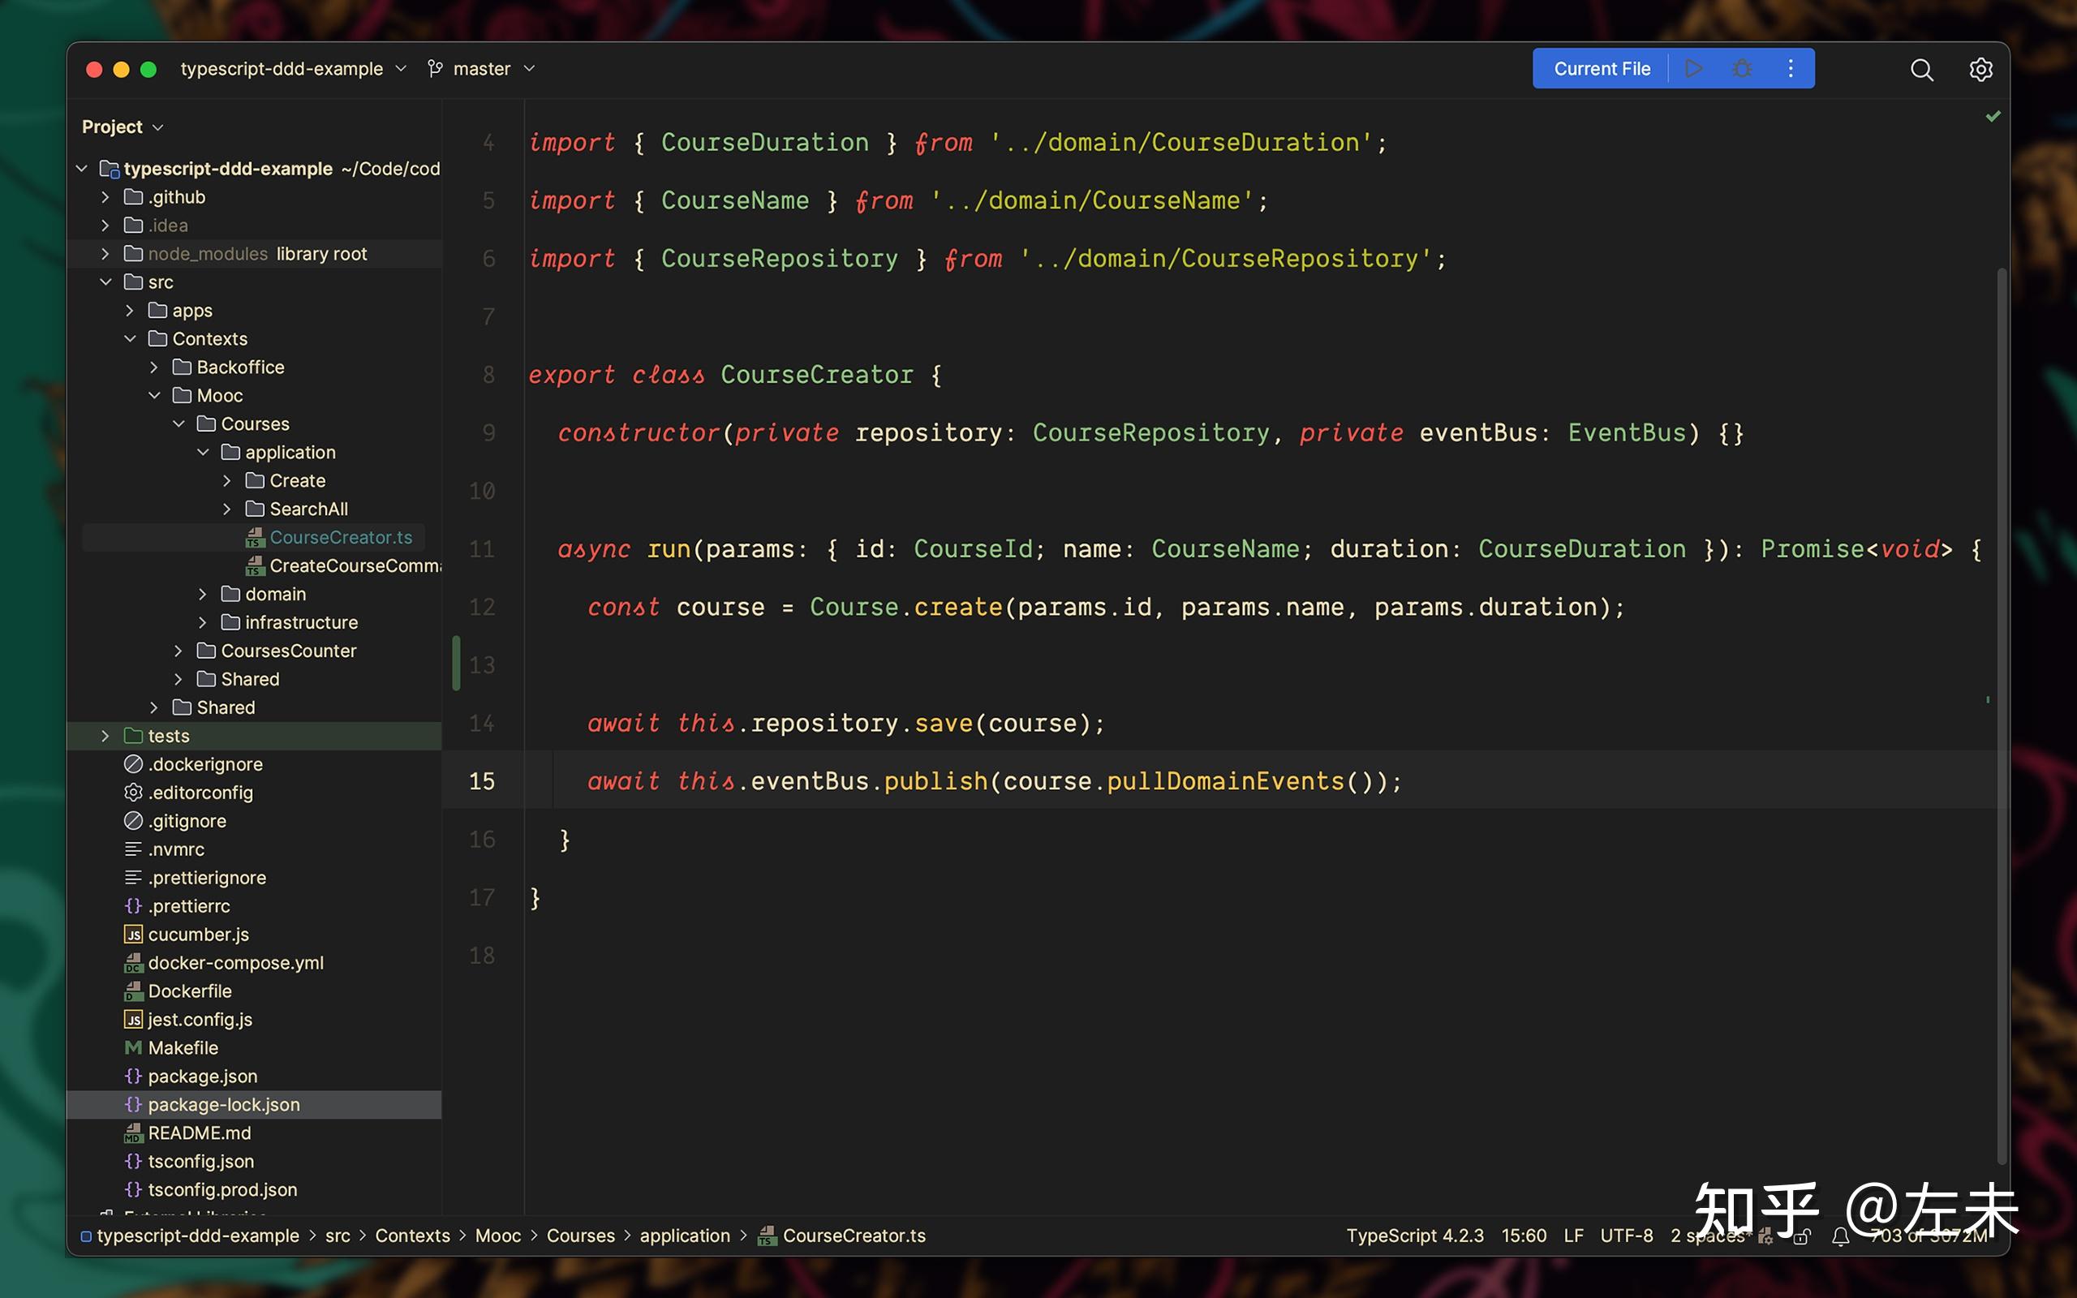Screen dimensions: 2077x1298
Task: Click the green inspection checkmark icon
Action: [1993, 116]
